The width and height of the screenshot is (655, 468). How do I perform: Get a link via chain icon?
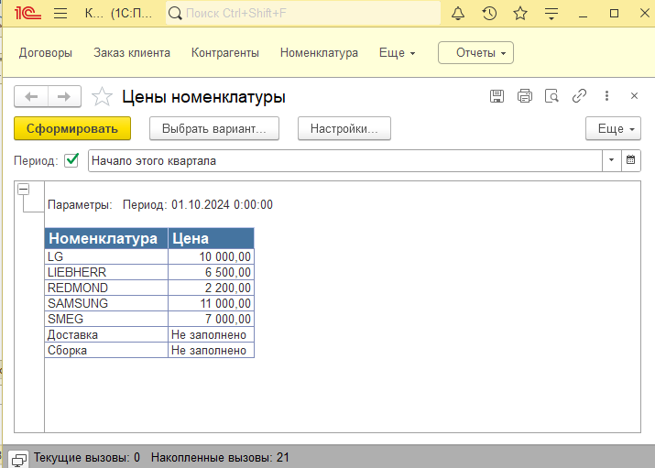tap(579, 96)
